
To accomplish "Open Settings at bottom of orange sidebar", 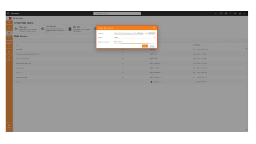I will coord(9,126).
